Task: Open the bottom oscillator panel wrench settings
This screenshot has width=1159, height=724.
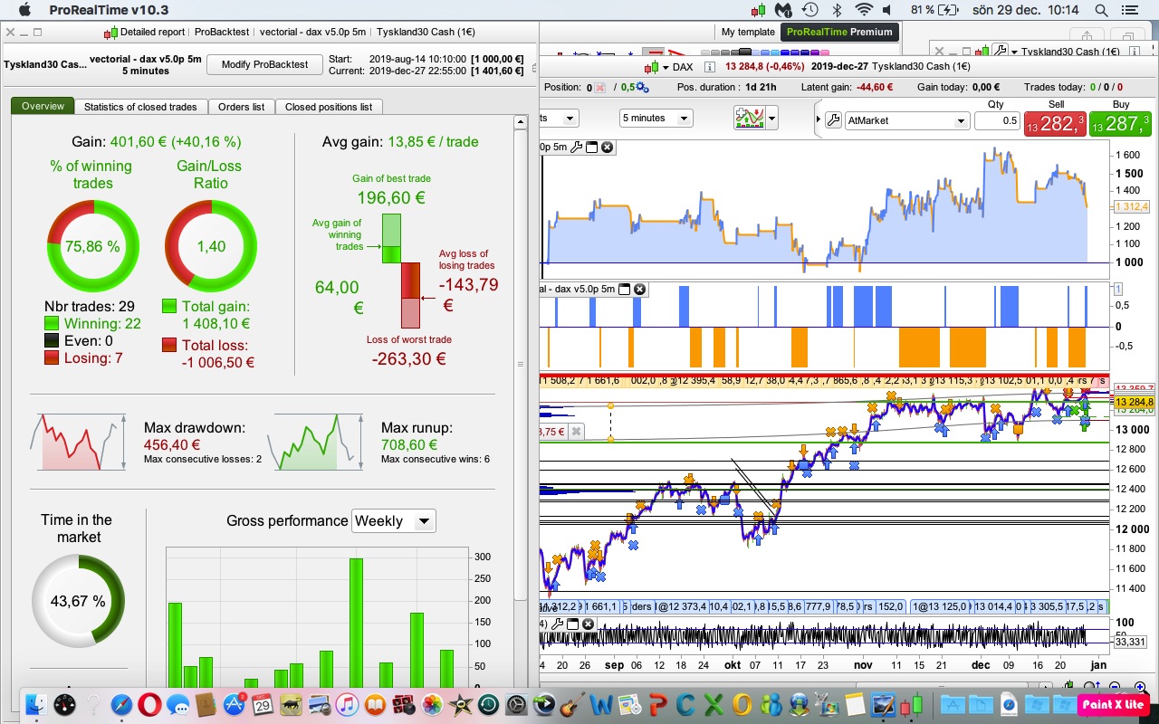Action: [558, 624]
